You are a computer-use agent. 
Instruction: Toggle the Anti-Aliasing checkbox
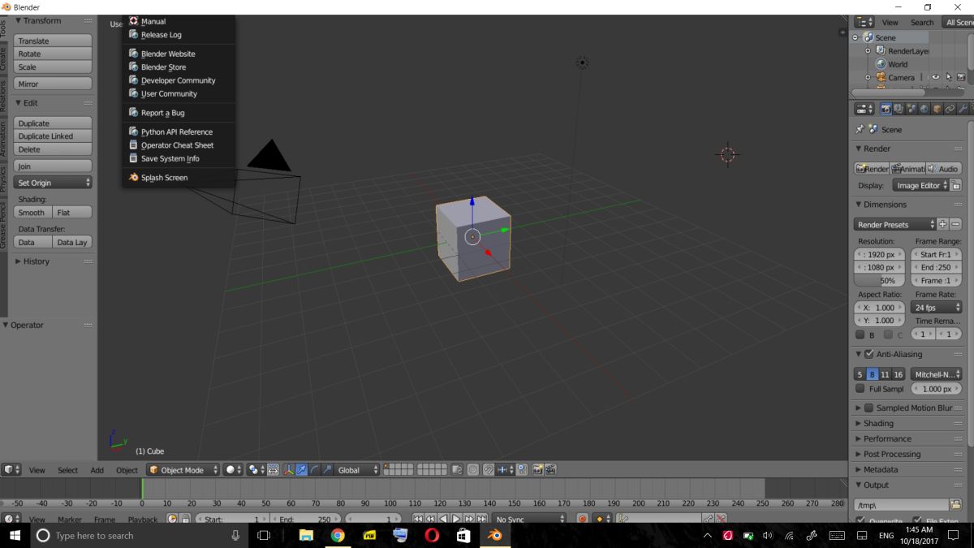(x=869, y=354)
